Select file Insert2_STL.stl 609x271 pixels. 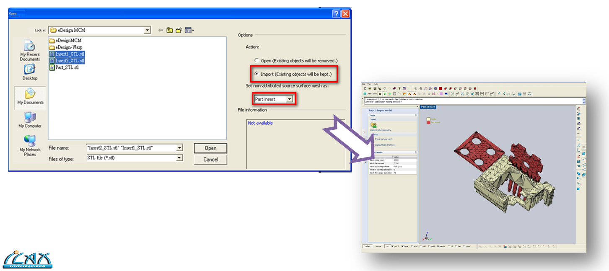67,61
